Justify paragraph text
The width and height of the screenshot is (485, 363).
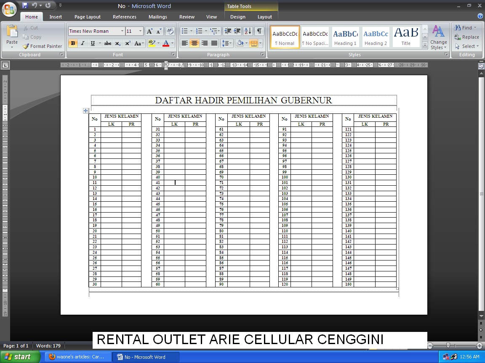pos(214,44)
